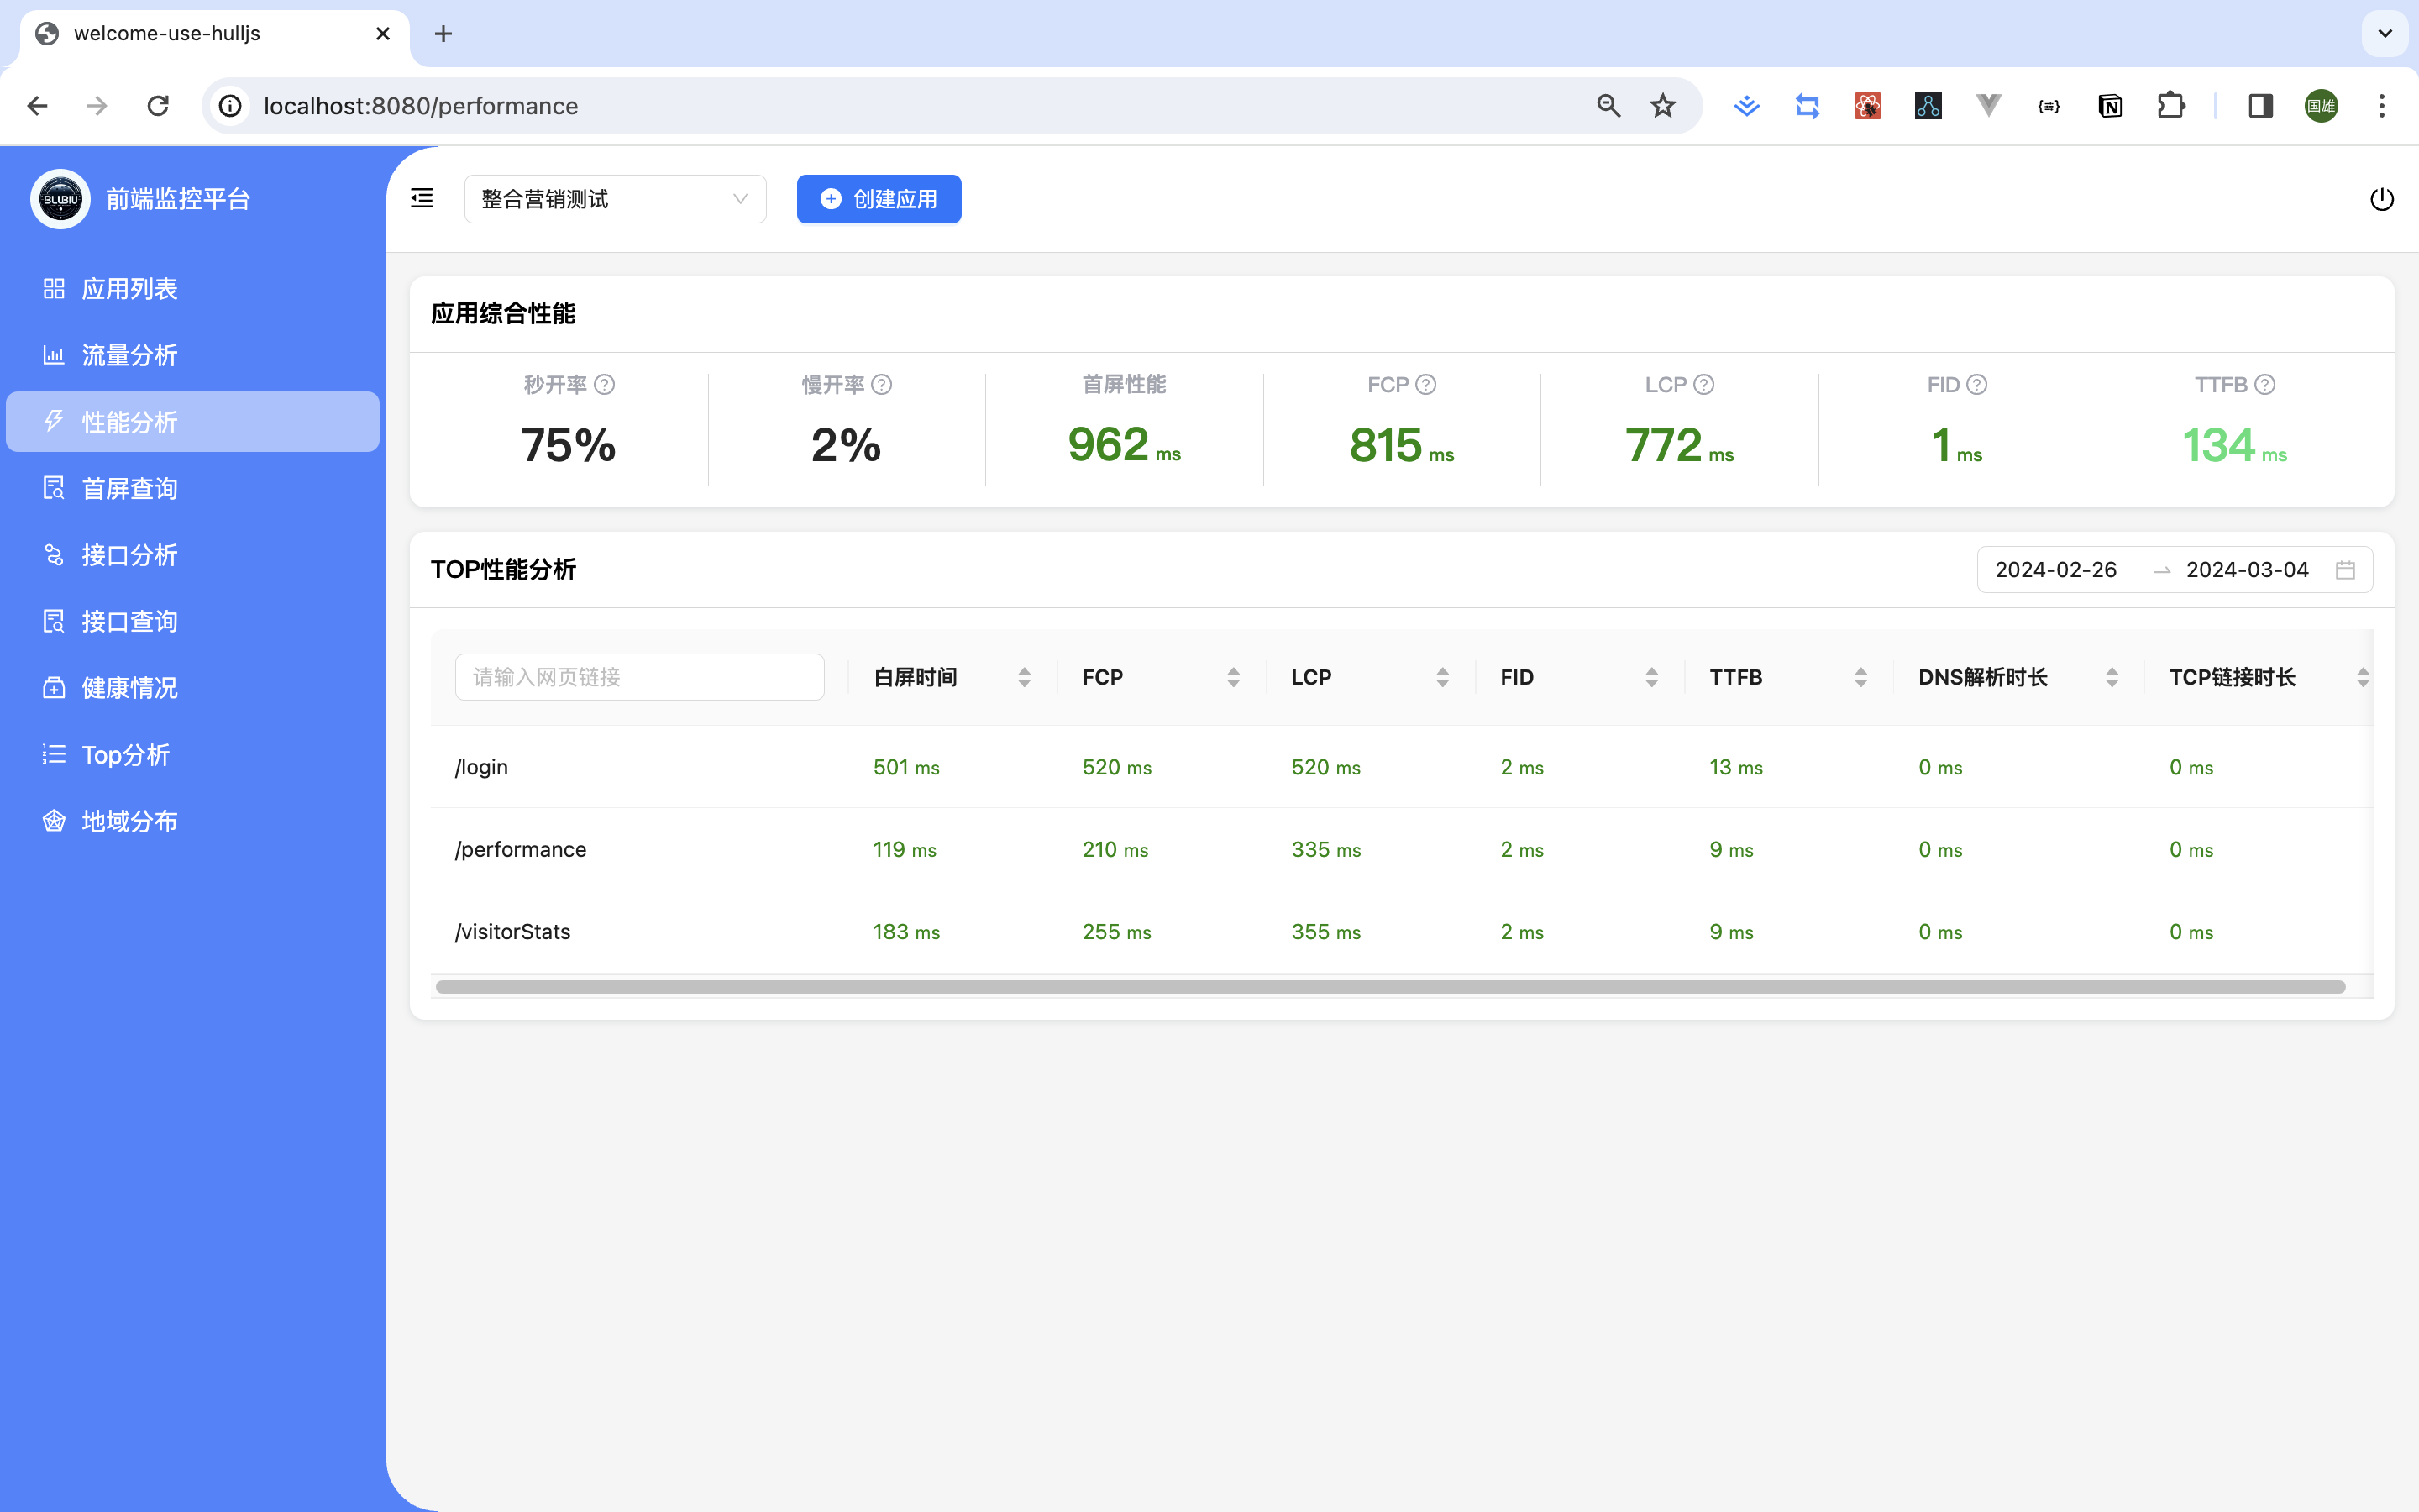This screenshot has height=1512, width=2419.
Task: Open 接口分析 in sidebar
Action: click(x=192, y=555)
